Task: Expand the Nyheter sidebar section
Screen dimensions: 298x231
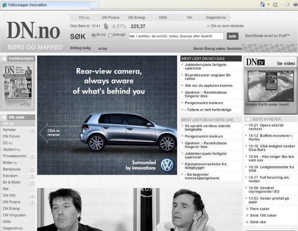Action: [x=32, y=130]
